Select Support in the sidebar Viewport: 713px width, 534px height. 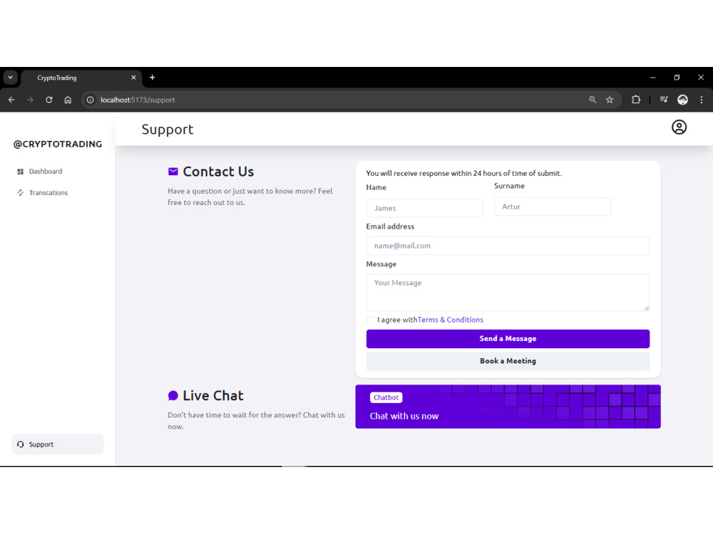coord(58,444)
